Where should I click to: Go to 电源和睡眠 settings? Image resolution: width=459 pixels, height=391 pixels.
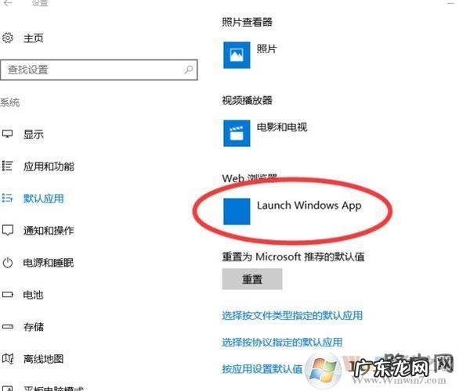[x=49, y=263]
